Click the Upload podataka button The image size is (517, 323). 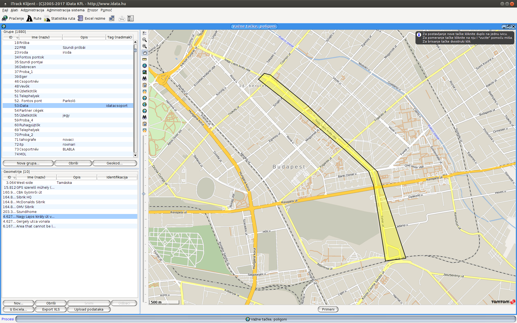89,309
